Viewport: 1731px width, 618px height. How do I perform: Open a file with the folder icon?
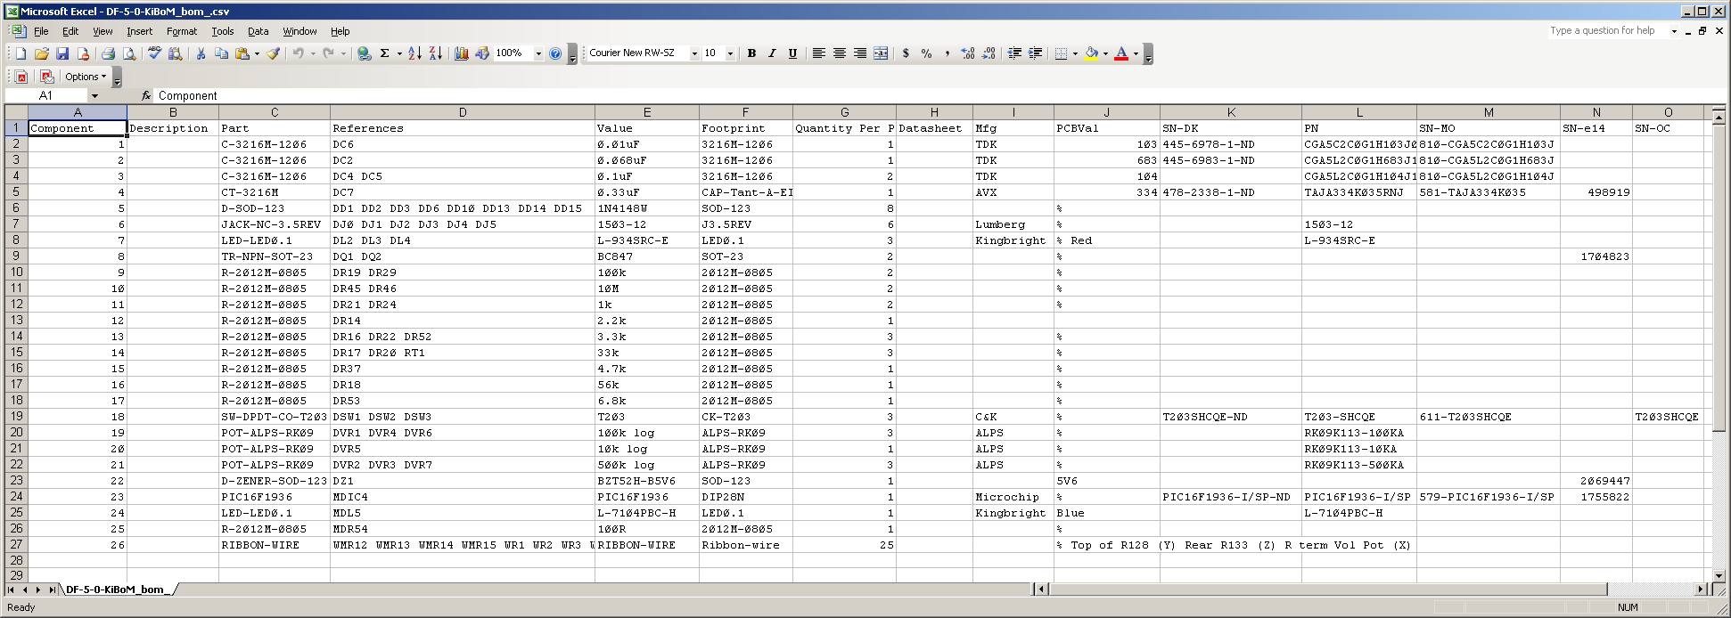pos(42,53)
